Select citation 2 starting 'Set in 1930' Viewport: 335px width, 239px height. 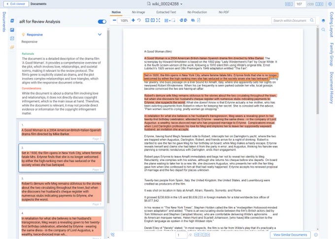coord(61,158)
